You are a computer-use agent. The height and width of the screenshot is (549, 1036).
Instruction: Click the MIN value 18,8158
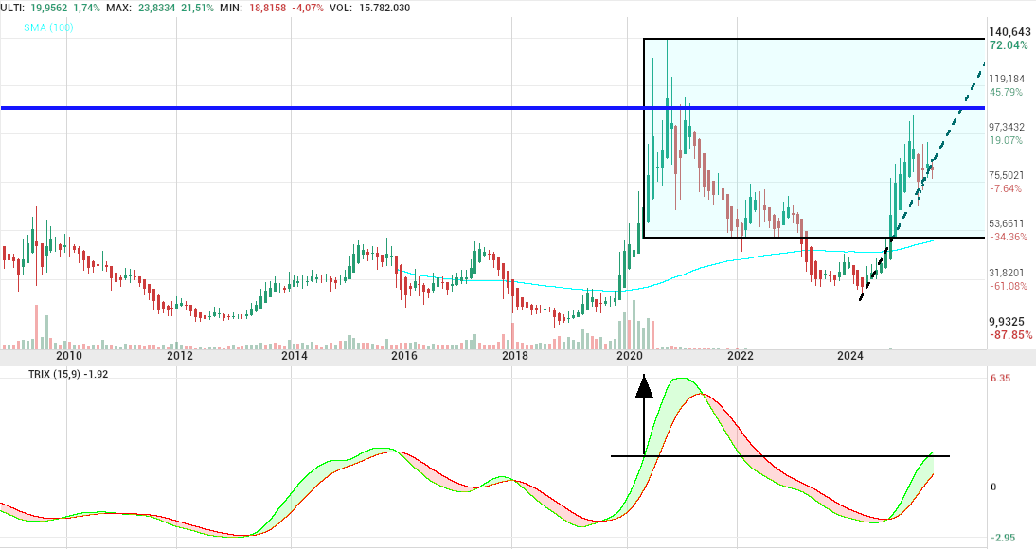pos(267,8)
